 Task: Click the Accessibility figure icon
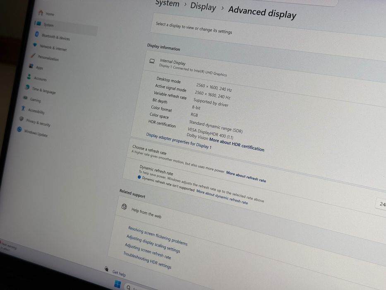pyautogui.click(x=24, y=108)
